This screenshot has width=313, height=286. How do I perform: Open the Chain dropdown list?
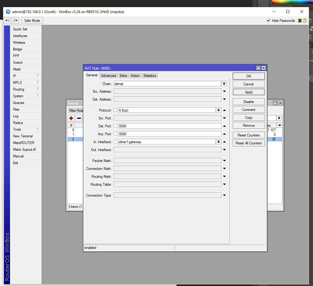click(x=224, y=84)
